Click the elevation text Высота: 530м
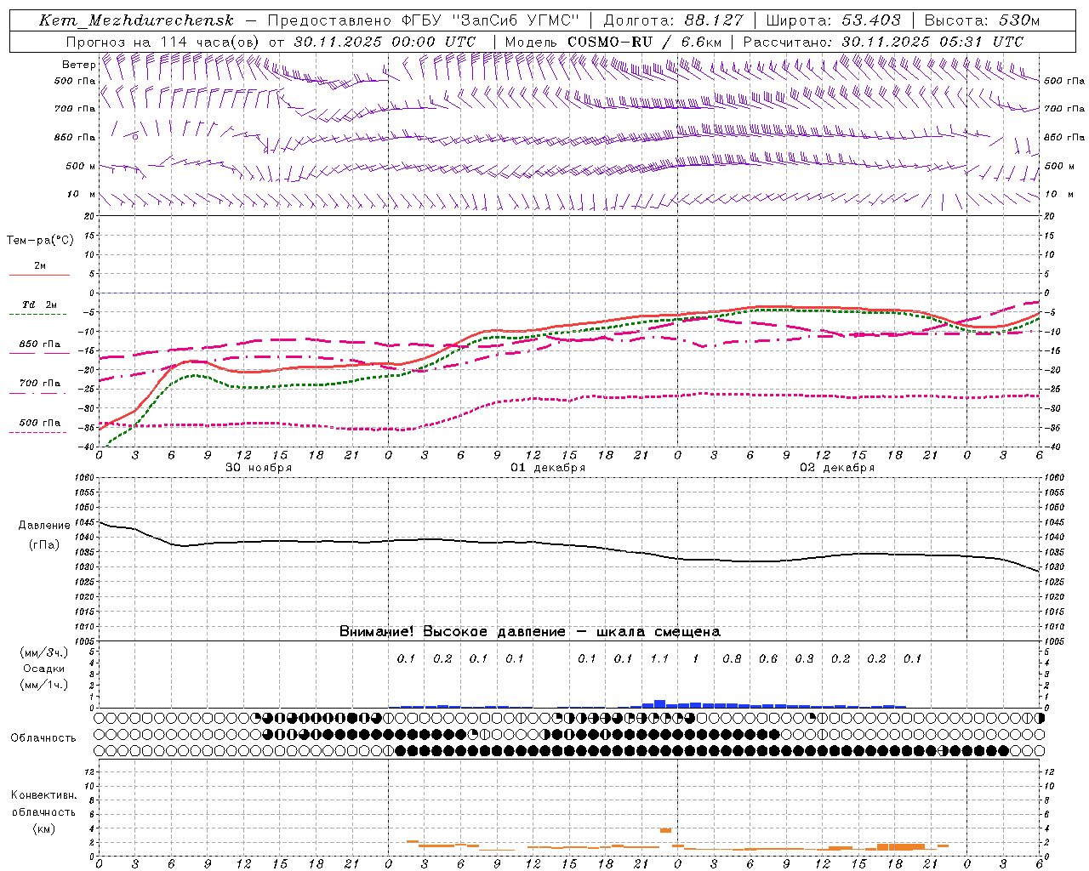 point(982,20)
